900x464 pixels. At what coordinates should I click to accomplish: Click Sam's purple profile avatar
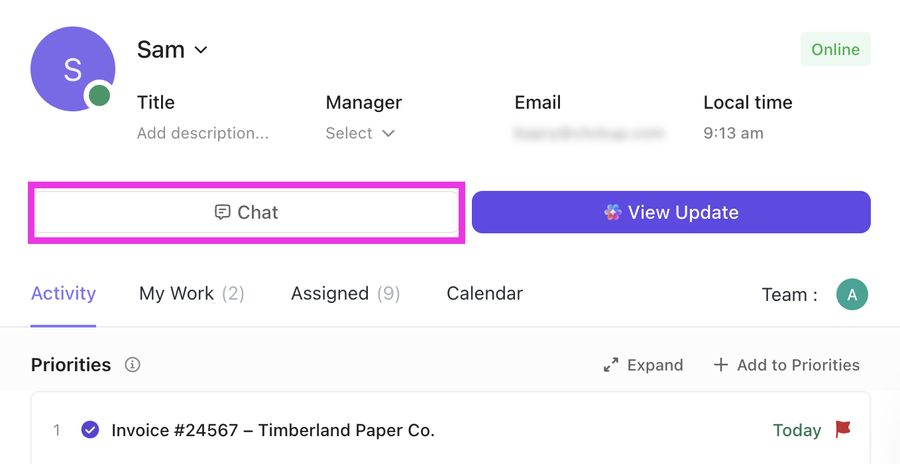coord(73,69)
